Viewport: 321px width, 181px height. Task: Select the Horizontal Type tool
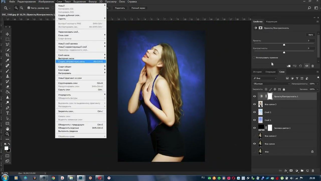click(7, 113)
